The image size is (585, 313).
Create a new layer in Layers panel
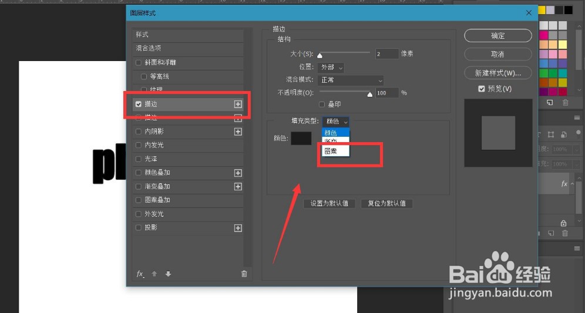551,233
